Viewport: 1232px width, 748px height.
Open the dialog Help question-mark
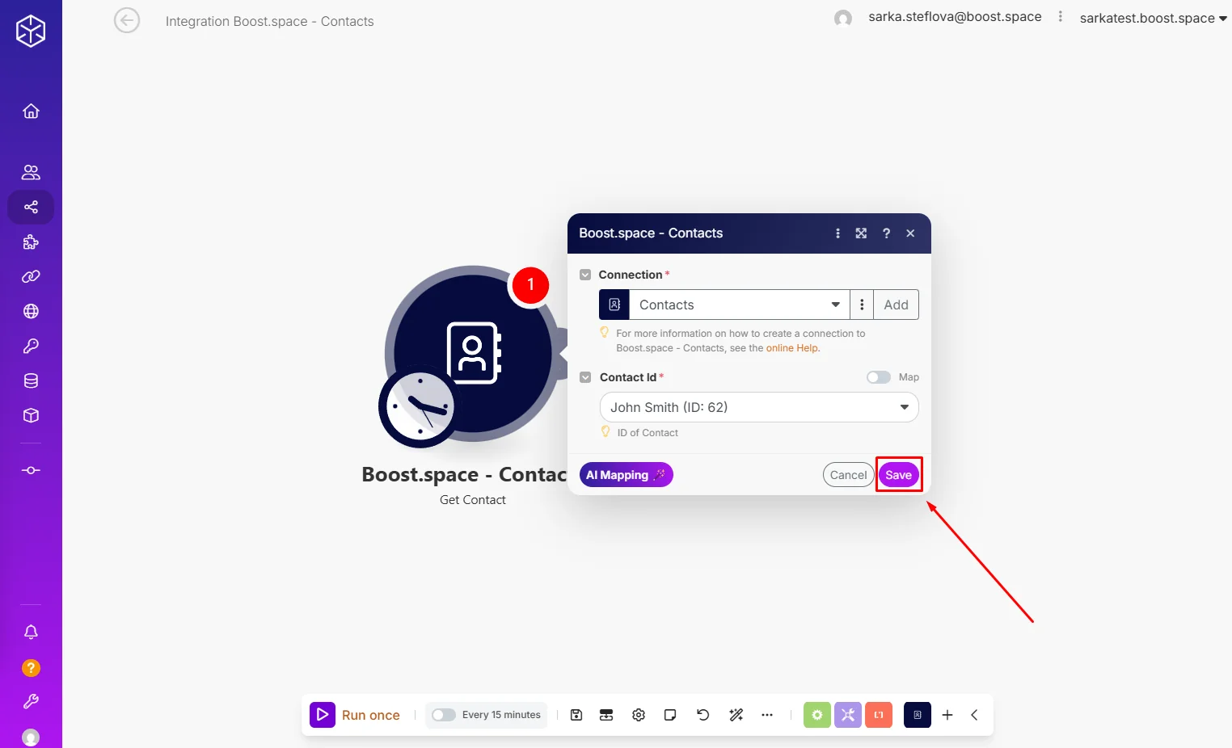click(x=887, y=233)
